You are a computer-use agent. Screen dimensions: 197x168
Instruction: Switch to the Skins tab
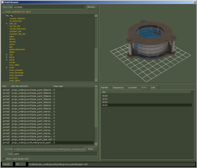(x=145, y=87)
